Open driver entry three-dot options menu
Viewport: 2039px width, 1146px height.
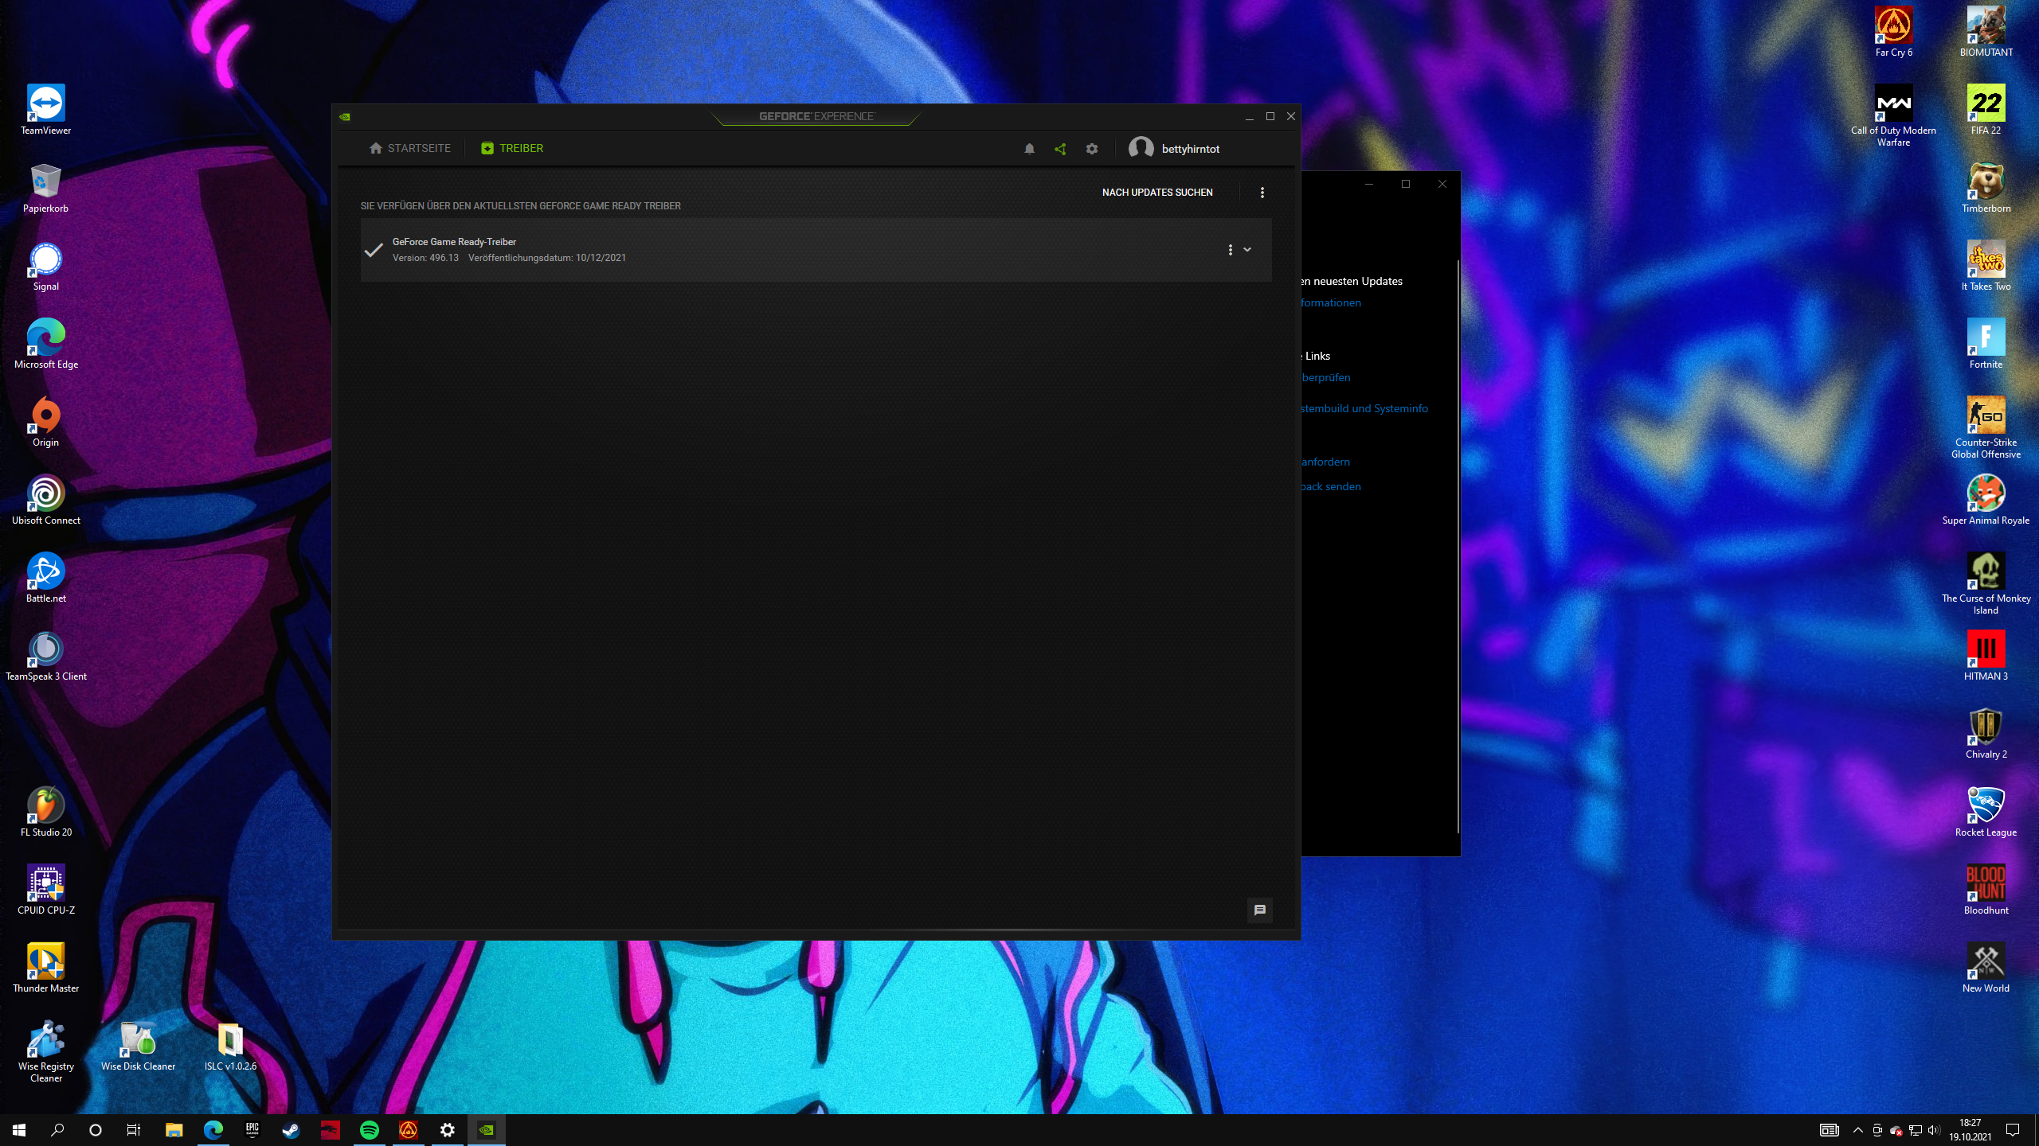(1231, 250)
